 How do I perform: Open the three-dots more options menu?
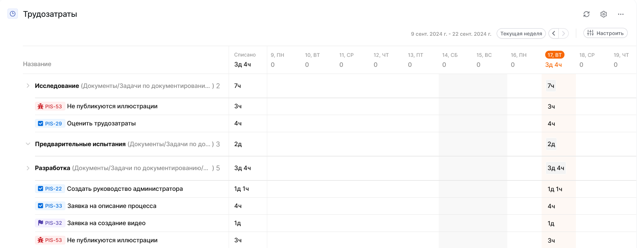point(621,14)
